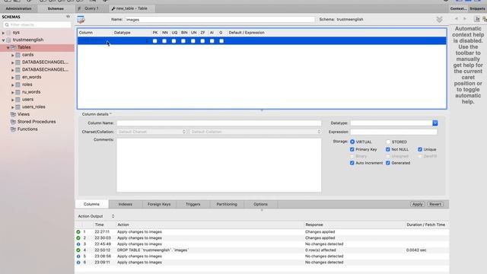Click green status icon of 22:30:03 row
This screenshot has height=274, width=487.
[x=78, y=238]
